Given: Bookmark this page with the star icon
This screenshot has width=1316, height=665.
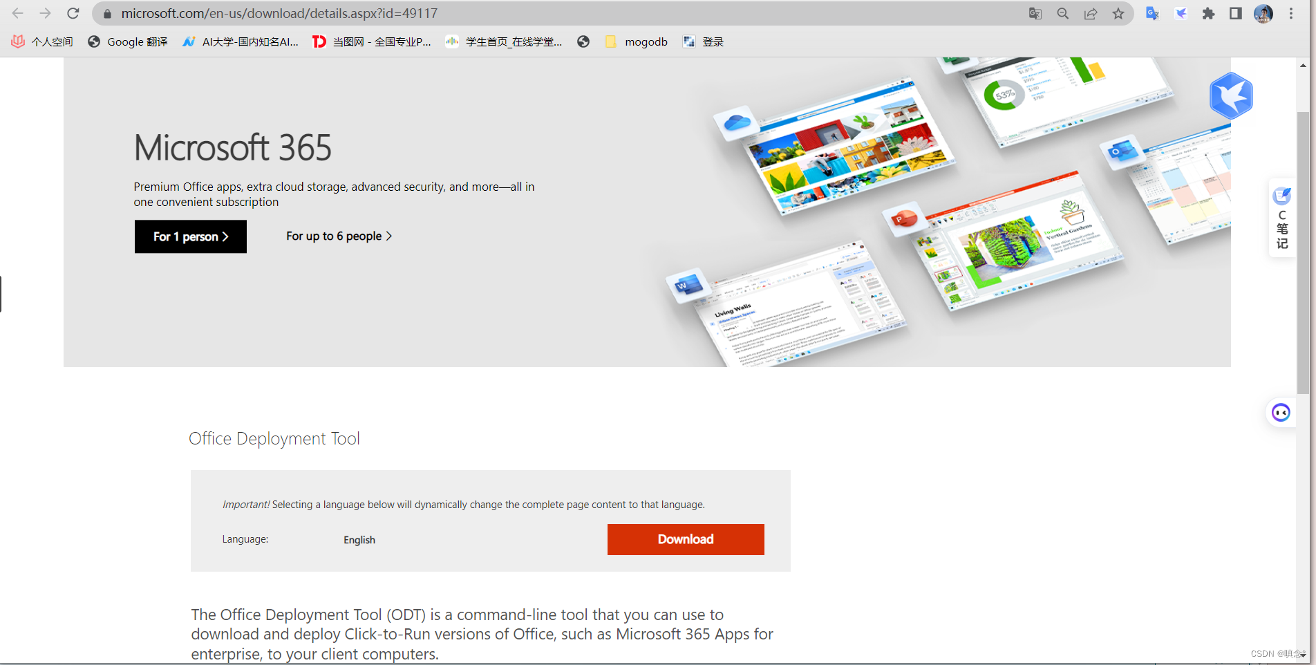Looking at the screenshot, I should tap(1118, 13).
